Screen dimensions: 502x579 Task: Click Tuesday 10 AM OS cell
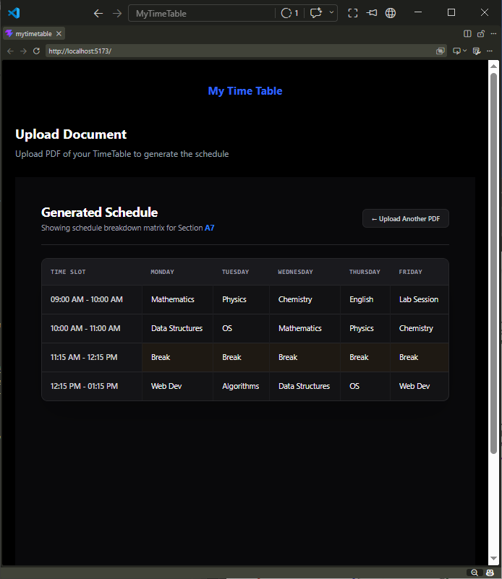tap(241, 328)
